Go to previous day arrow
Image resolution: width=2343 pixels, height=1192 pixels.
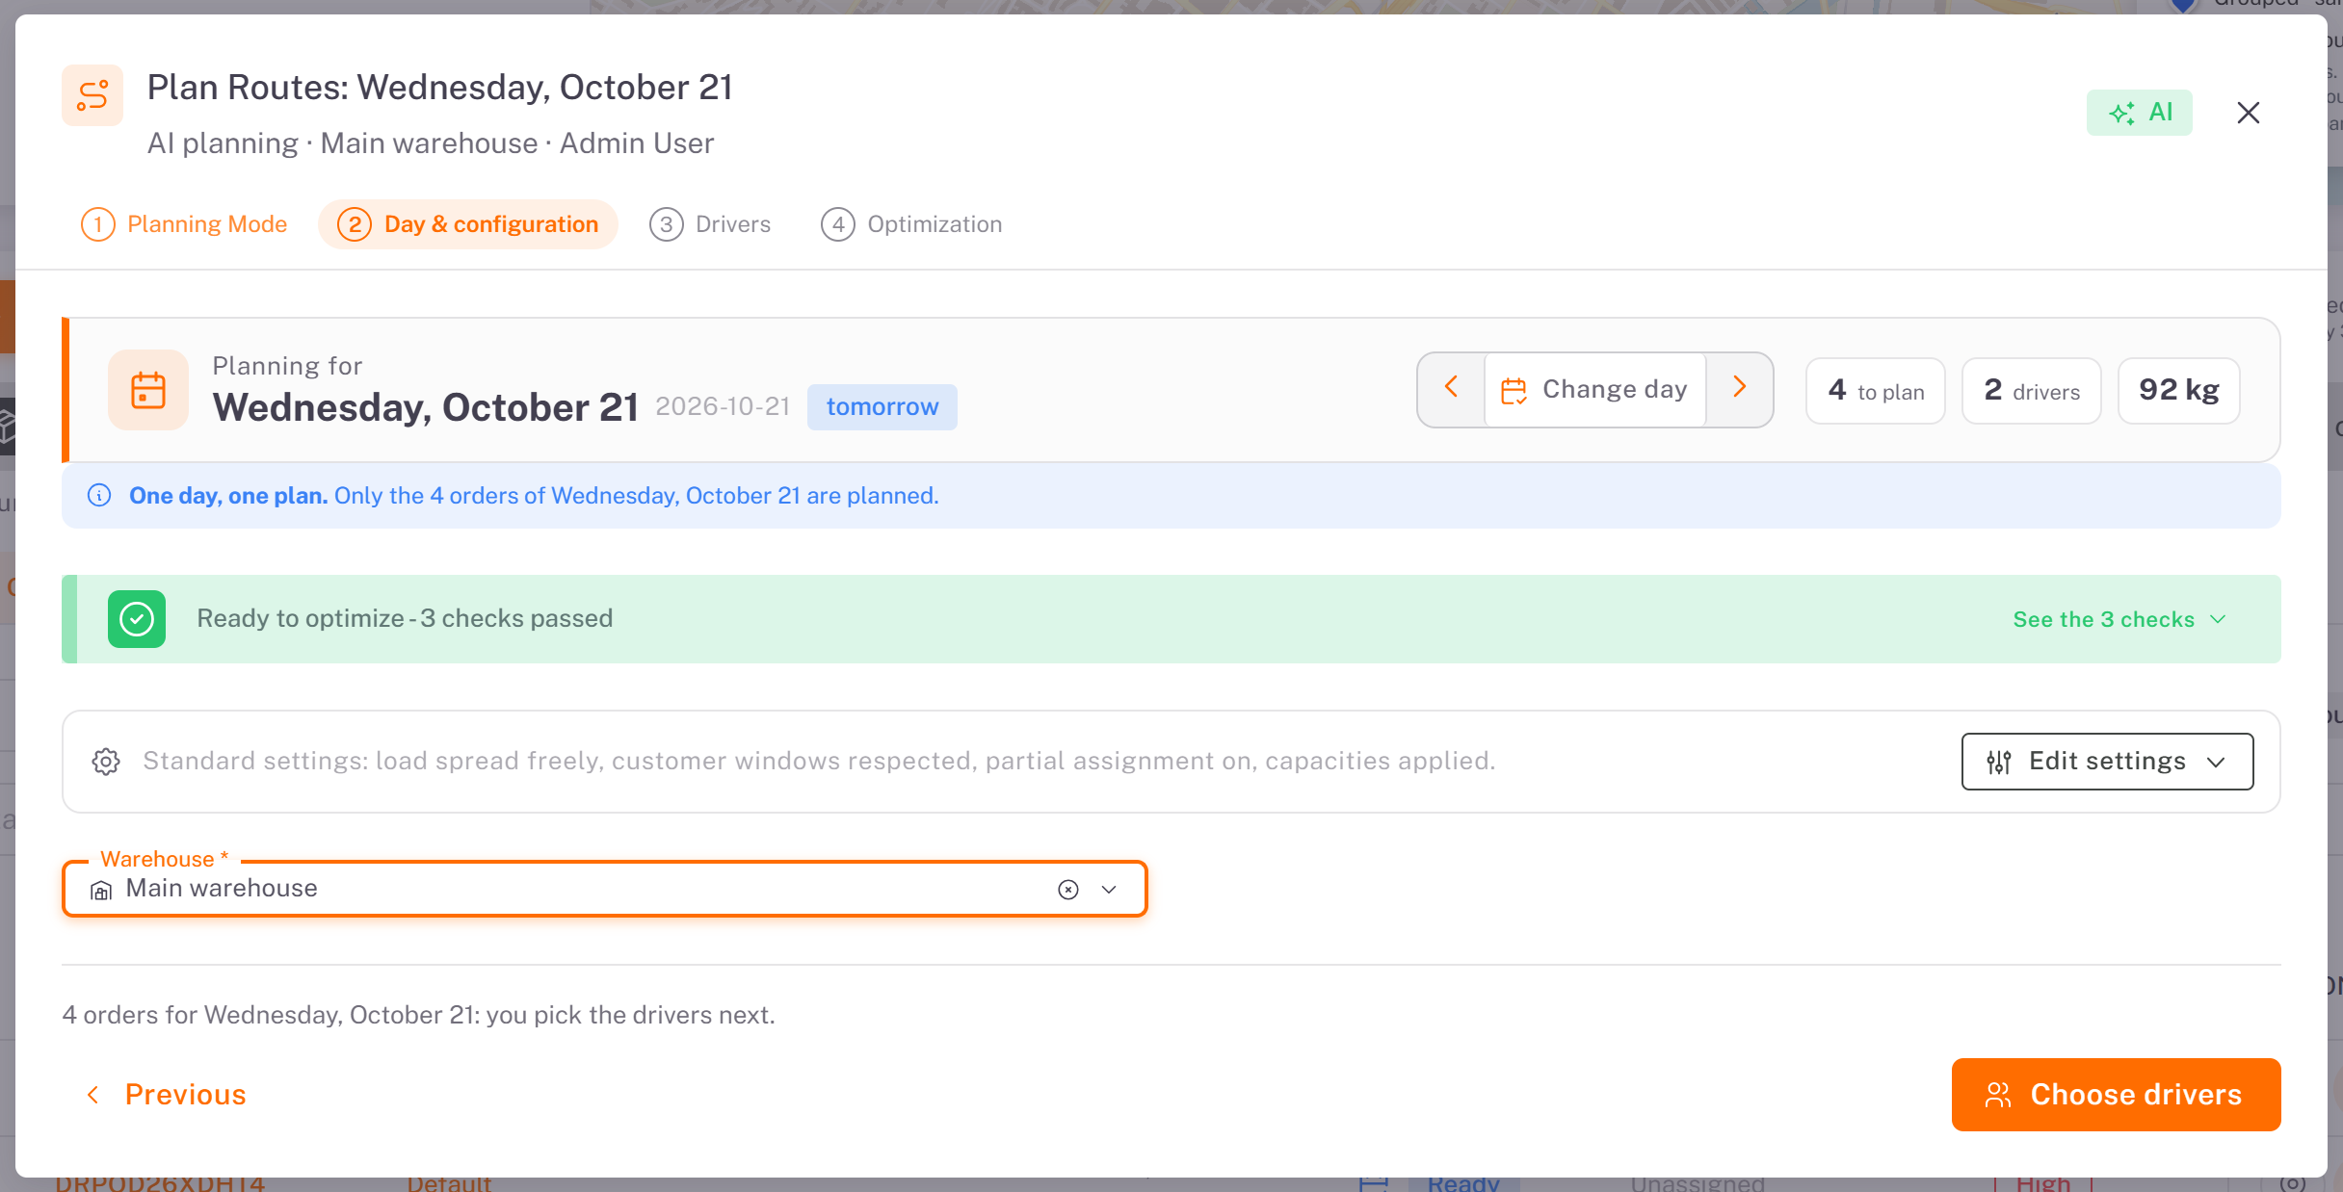pos(1451,388)
